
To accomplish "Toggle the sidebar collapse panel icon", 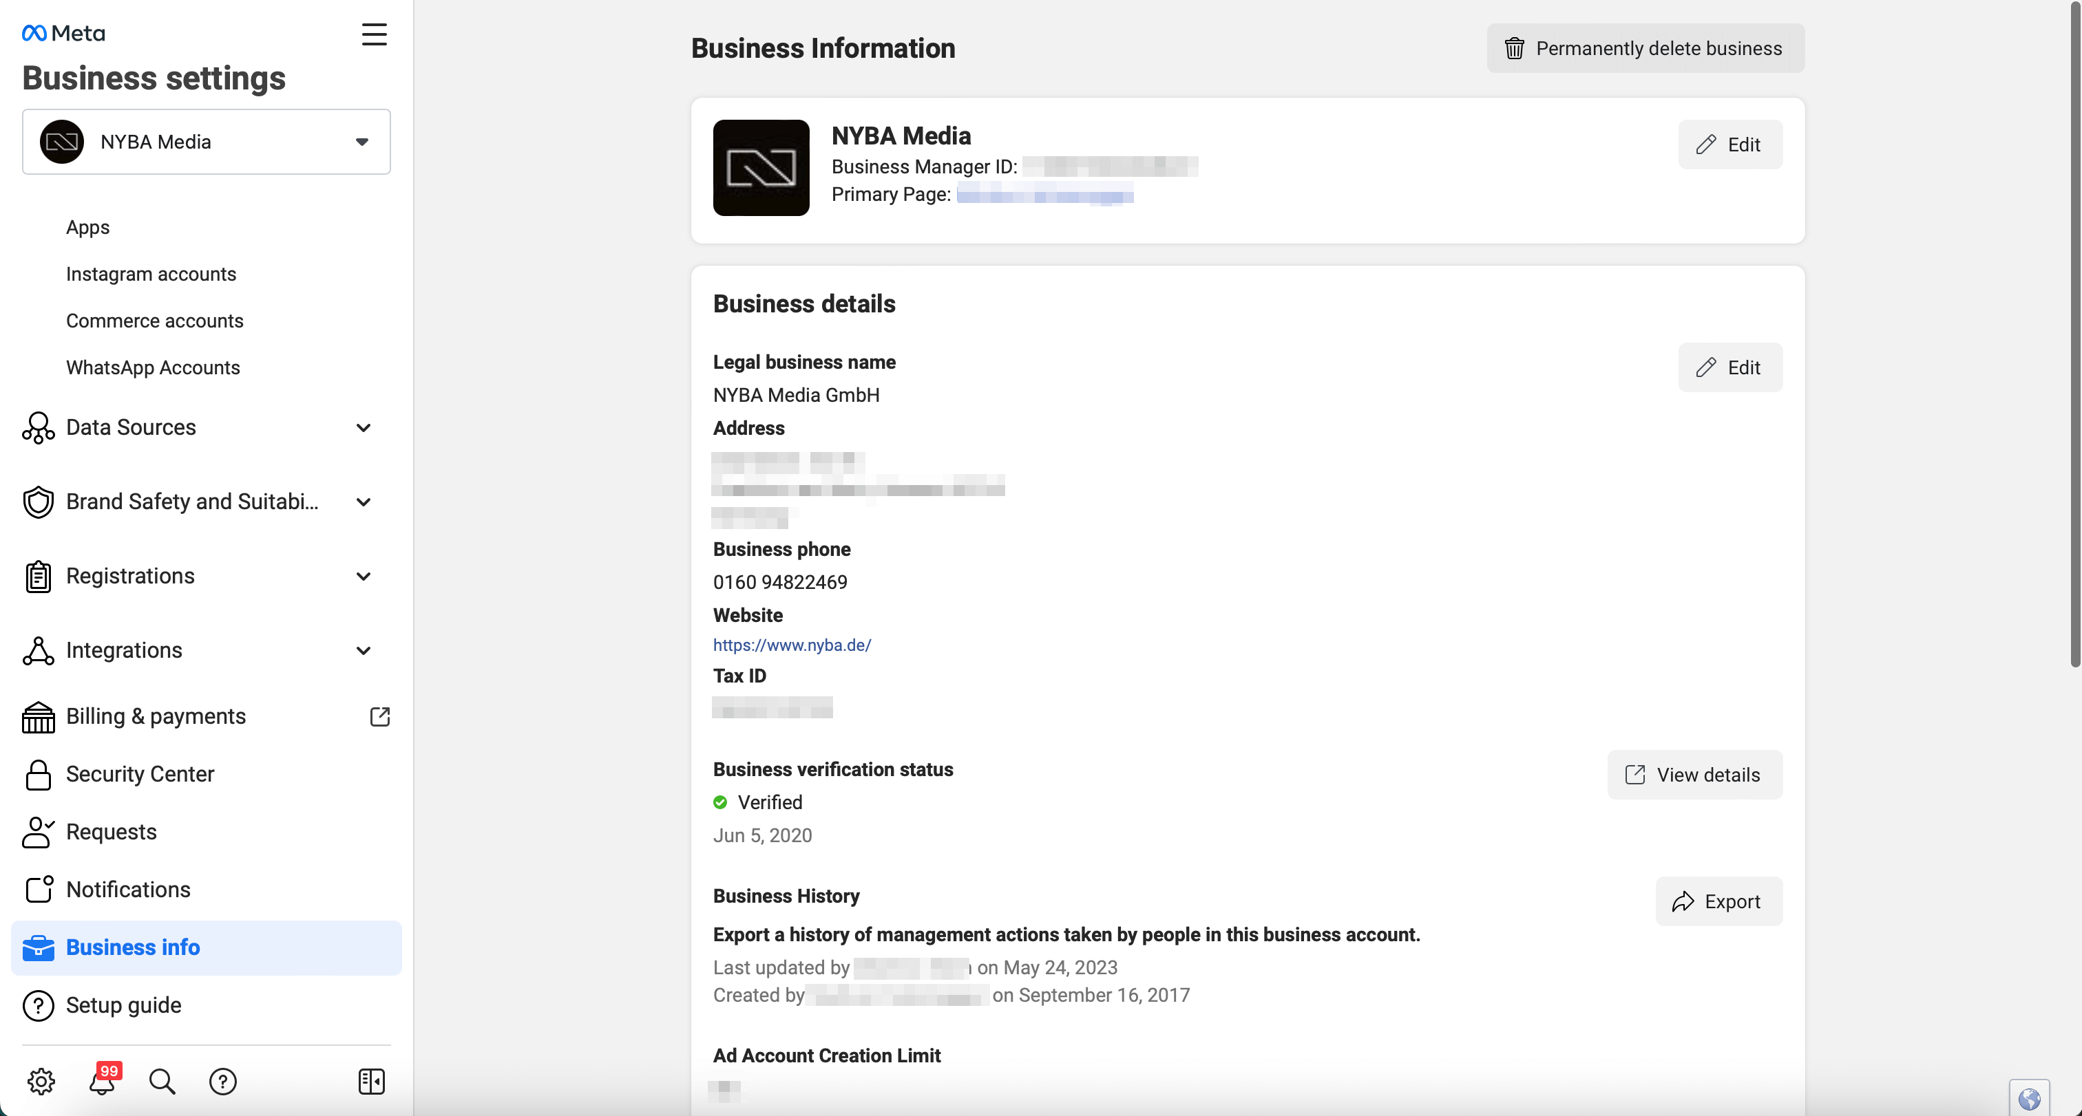I will pyautogui.click(x=371, y=1082).
